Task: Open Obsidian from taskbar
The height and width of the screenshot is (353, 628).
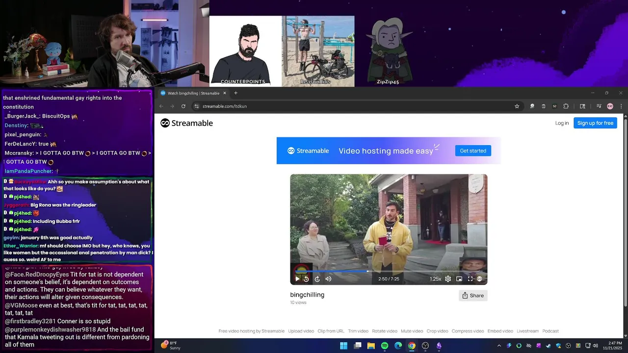Action: coord(439,346)
